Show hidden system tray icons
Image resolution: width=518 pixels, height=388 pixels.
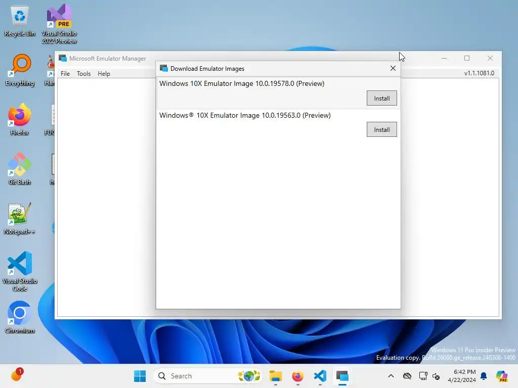(391, 376)
